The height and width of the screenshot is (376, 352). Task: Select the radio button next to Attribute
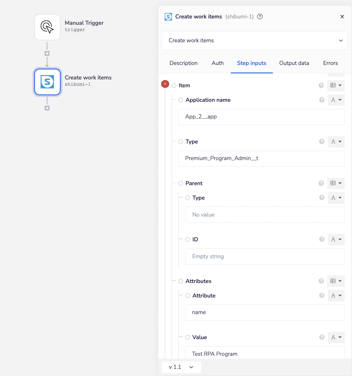click(187, 296)
